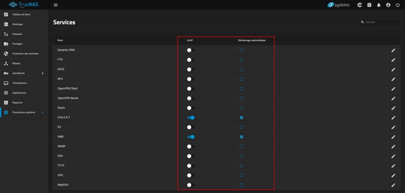Screen dimensions: 405x193
Task: Open Protection des données
Action: (24, 54)
